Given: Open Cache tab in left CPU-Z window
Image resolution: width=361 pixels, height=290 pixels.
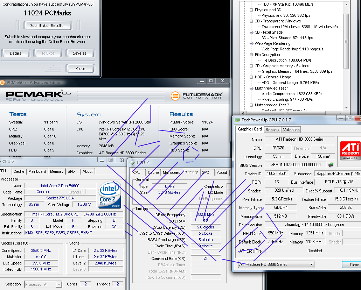Looking at the screenshot, I should pyautogui.click(x=19, y=171).
